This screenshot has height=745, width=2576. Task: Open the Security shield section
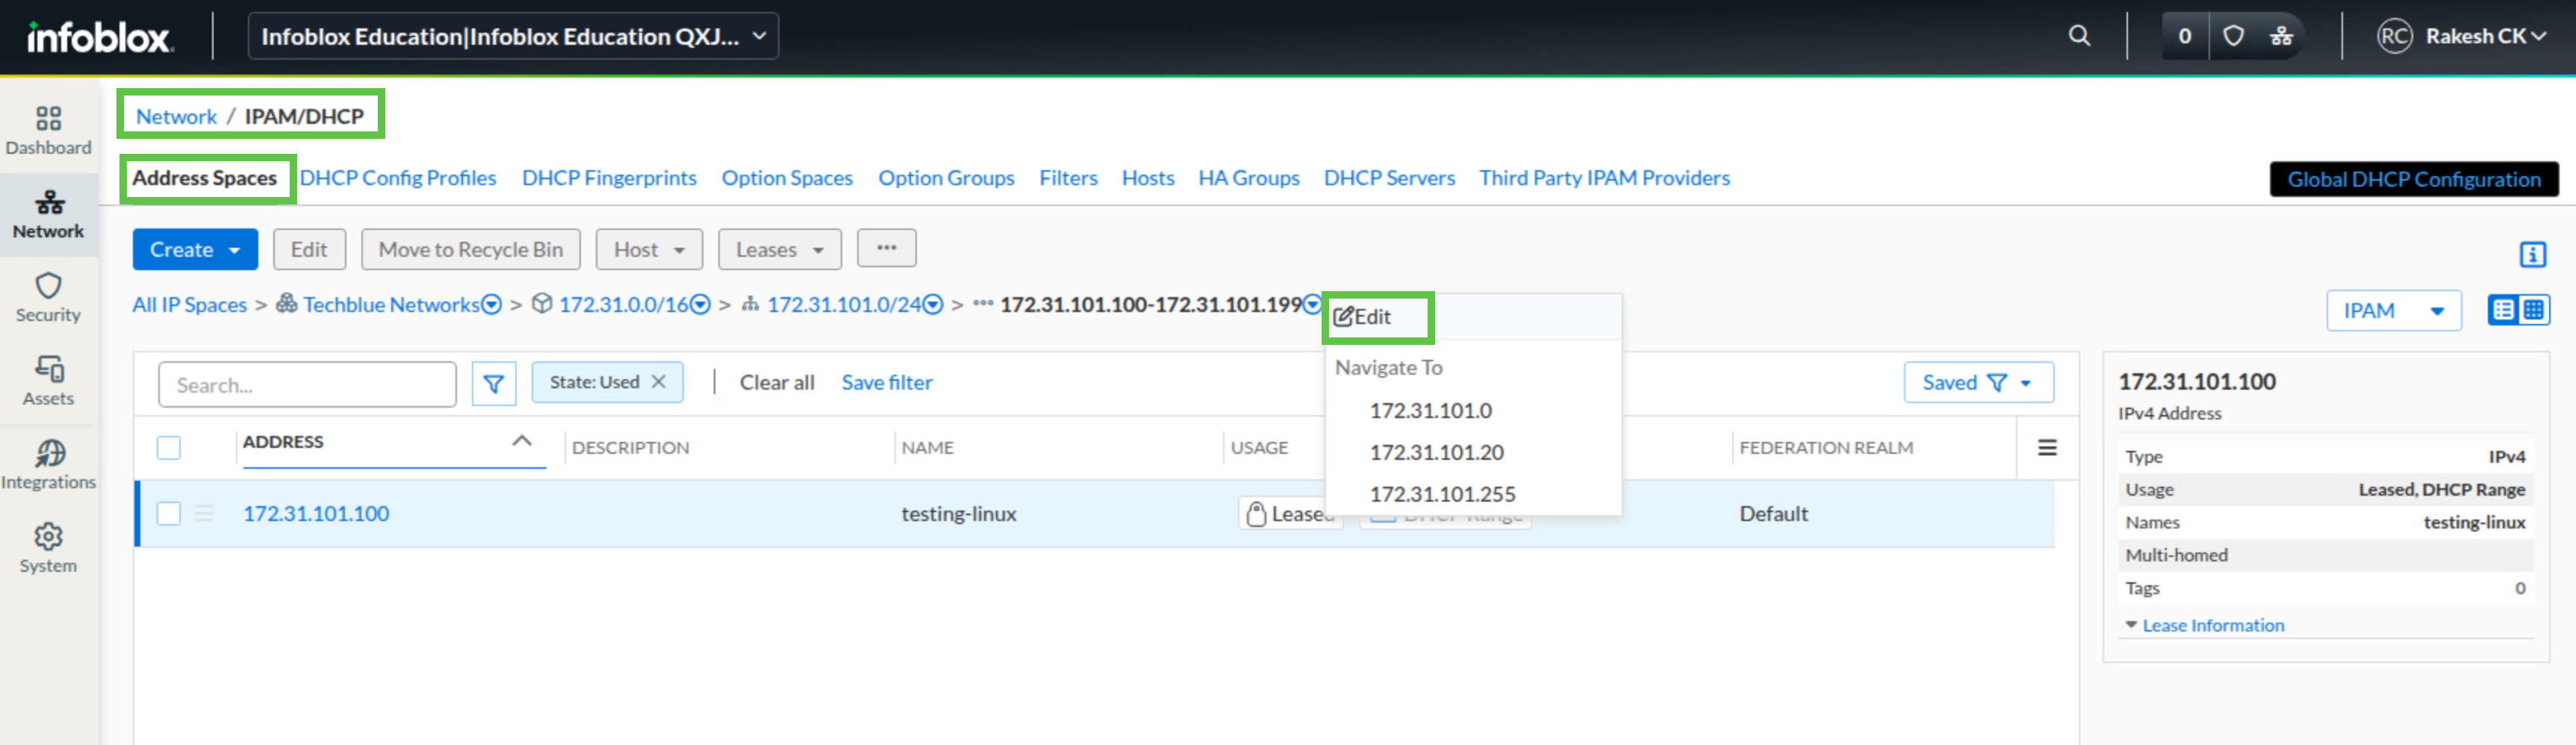click(x=48, y=298)
